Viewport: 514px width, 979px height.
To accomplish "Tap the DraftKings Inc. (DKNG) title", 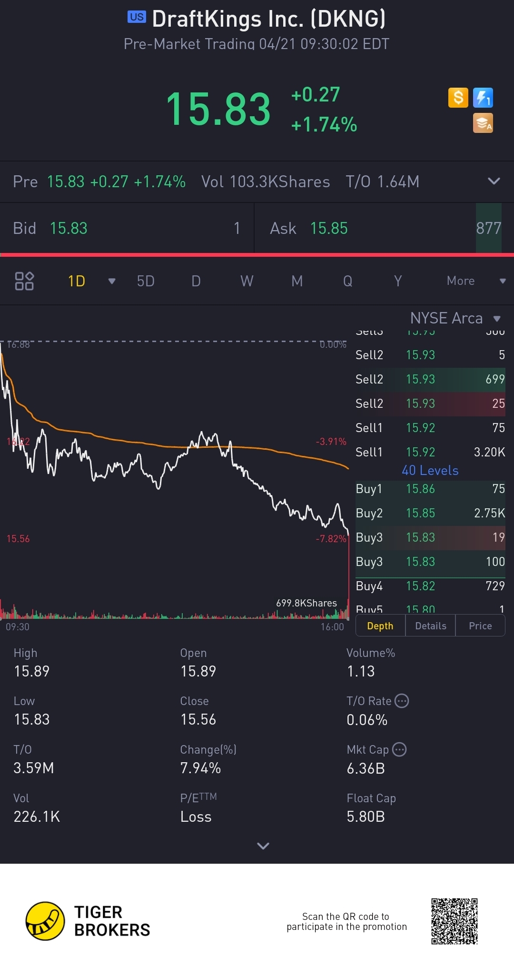I will tap(269, 19).
